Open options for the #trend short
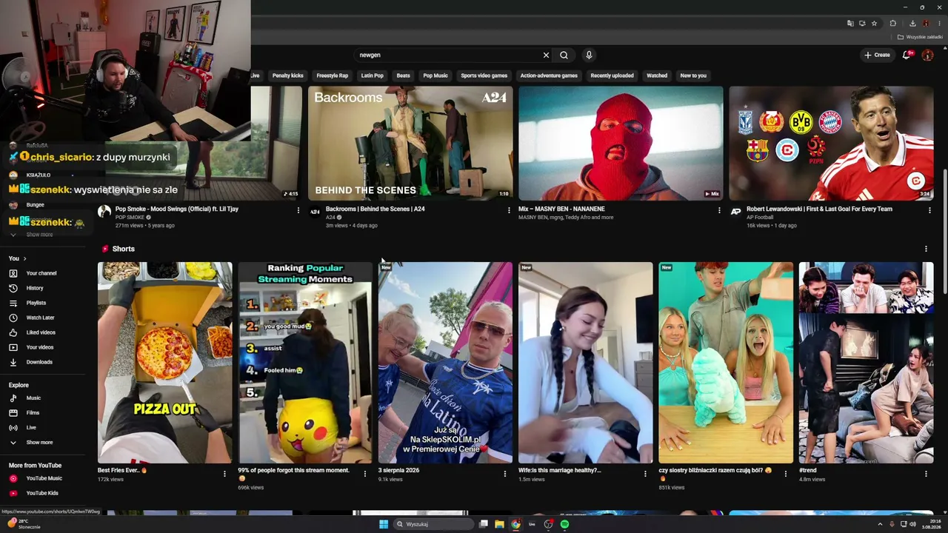 pos(926,474)
